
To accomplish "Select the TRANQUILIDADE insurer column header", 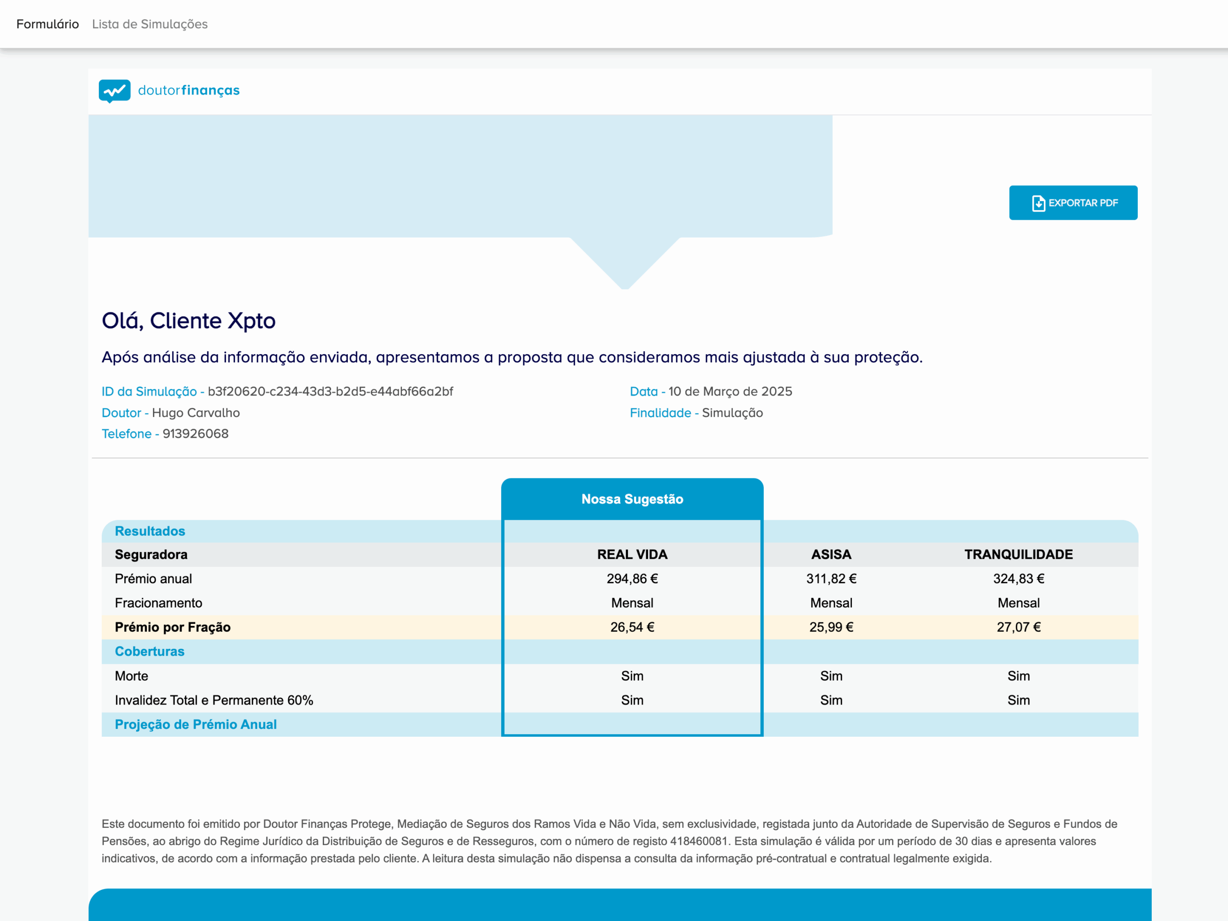I will (1019, 554).
